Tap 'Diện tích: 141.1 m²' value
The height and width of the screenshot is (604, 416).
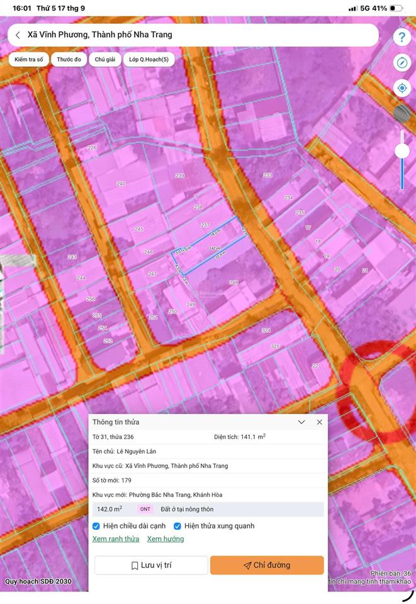(x=240, y=437)
